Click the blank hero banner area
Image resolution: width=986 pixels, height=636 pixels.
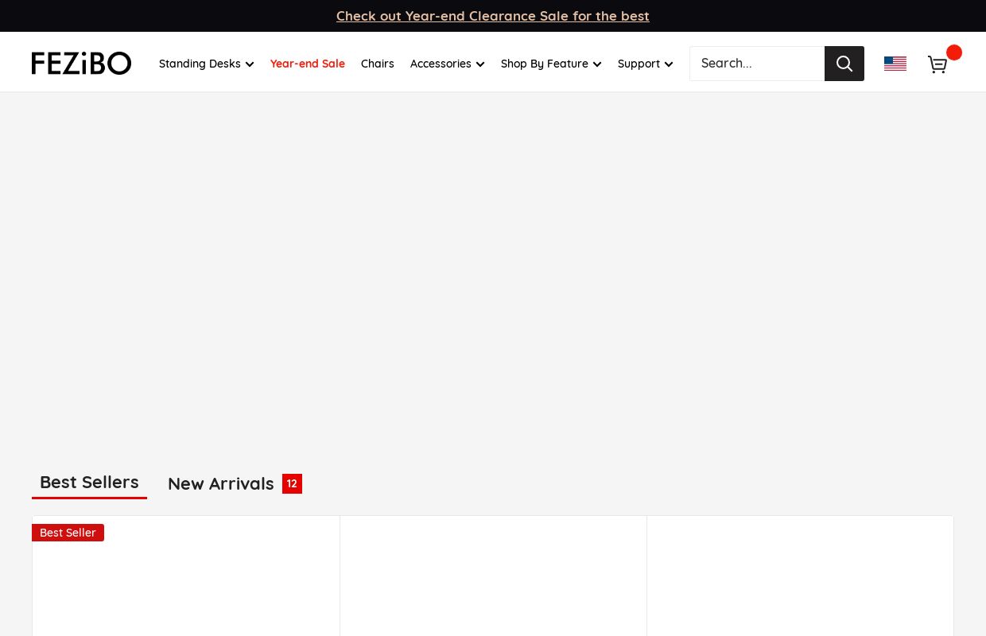click(x=493, y=270)
